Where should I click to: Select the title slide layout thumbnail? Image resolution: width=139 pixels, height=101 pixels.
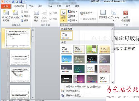coord(20,57)
